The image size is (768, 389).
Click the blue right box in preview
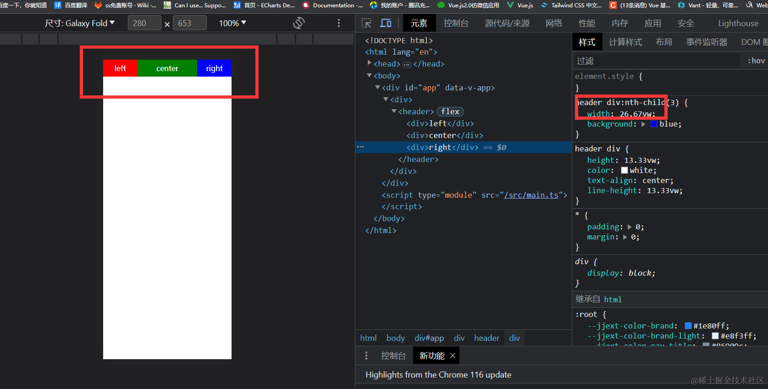click(x=214, y=68)
